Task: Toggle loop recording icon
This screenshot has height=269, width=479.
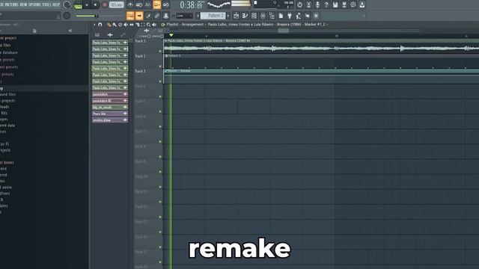Action: click(x=166, y=5)
